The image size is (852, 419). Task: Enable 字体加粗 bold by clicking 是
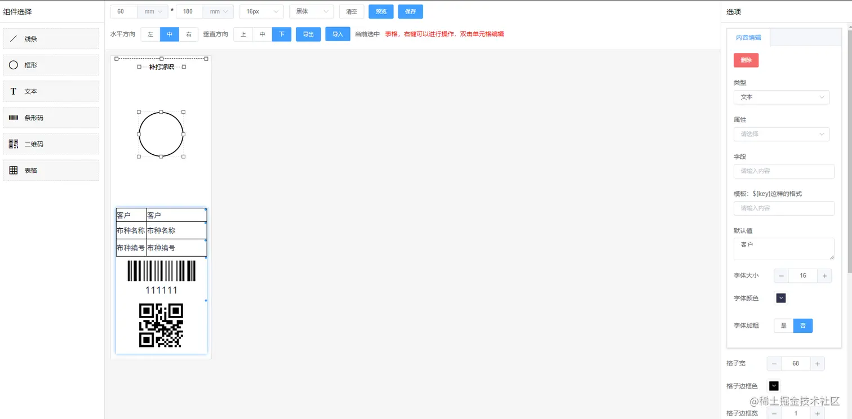click(783, 325)
